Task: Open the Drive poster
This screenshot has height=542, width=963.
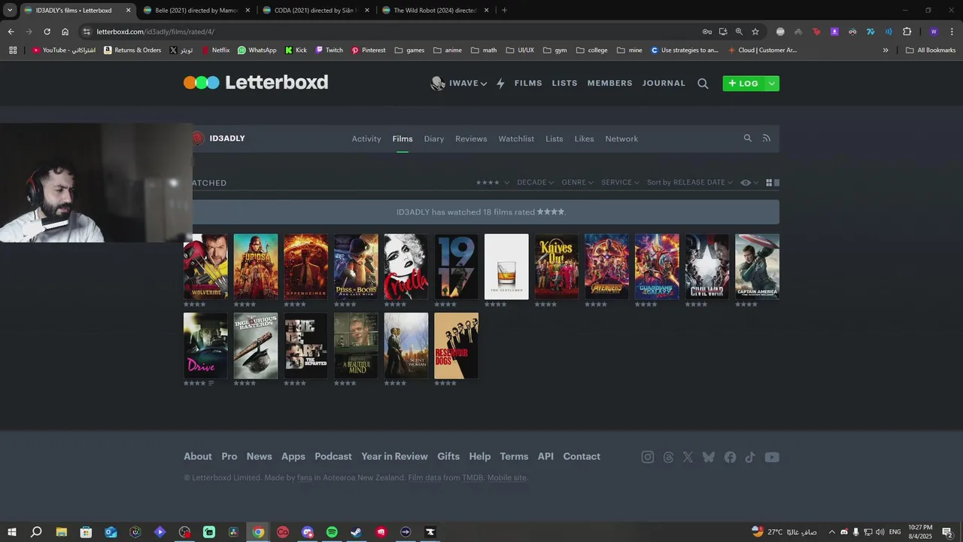Action: click(205, 346)
